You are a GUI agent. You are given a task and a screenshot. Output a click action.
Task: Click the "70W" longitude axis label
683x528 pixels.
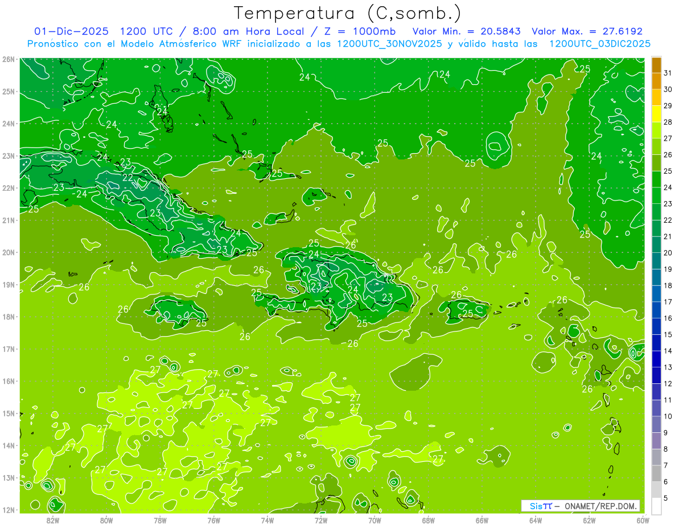click(x=375, y=520)
